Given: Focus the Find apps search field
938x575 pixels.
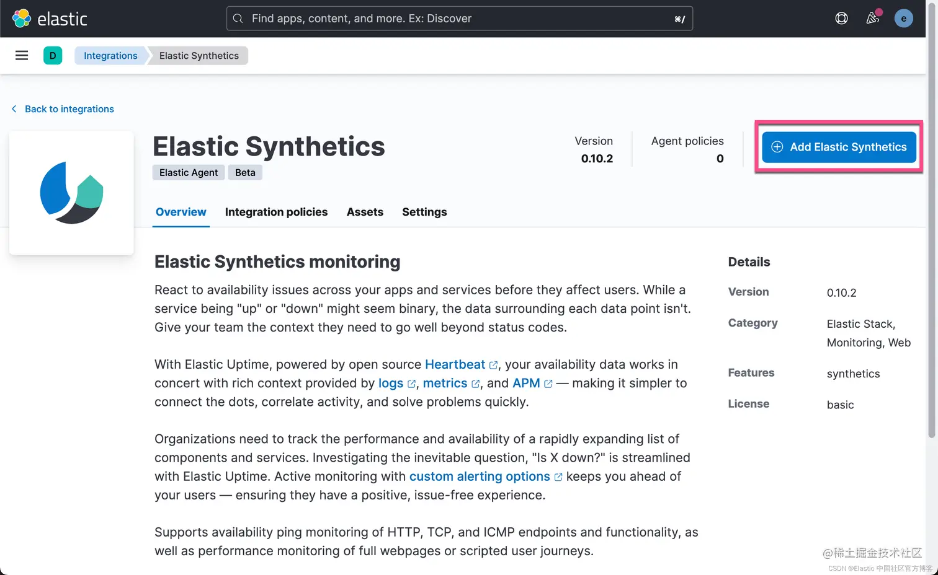Looking at the screenshot, I should pos(460,19).
